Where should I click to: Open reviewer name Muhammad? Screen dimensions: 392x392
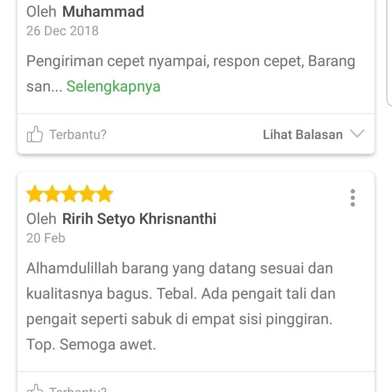pos(103,12)
